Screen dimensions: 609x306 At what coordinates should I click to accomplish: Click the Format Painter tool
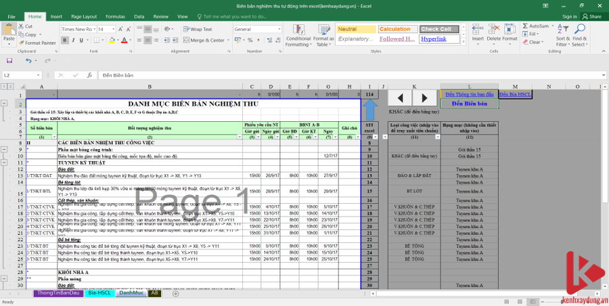coord(38,43)
